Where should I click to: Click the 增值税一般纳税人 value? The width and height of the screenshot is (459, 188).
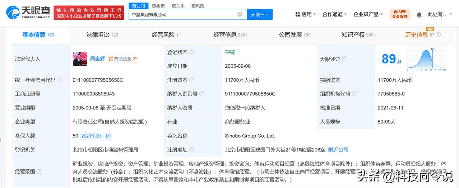point(245,108)
